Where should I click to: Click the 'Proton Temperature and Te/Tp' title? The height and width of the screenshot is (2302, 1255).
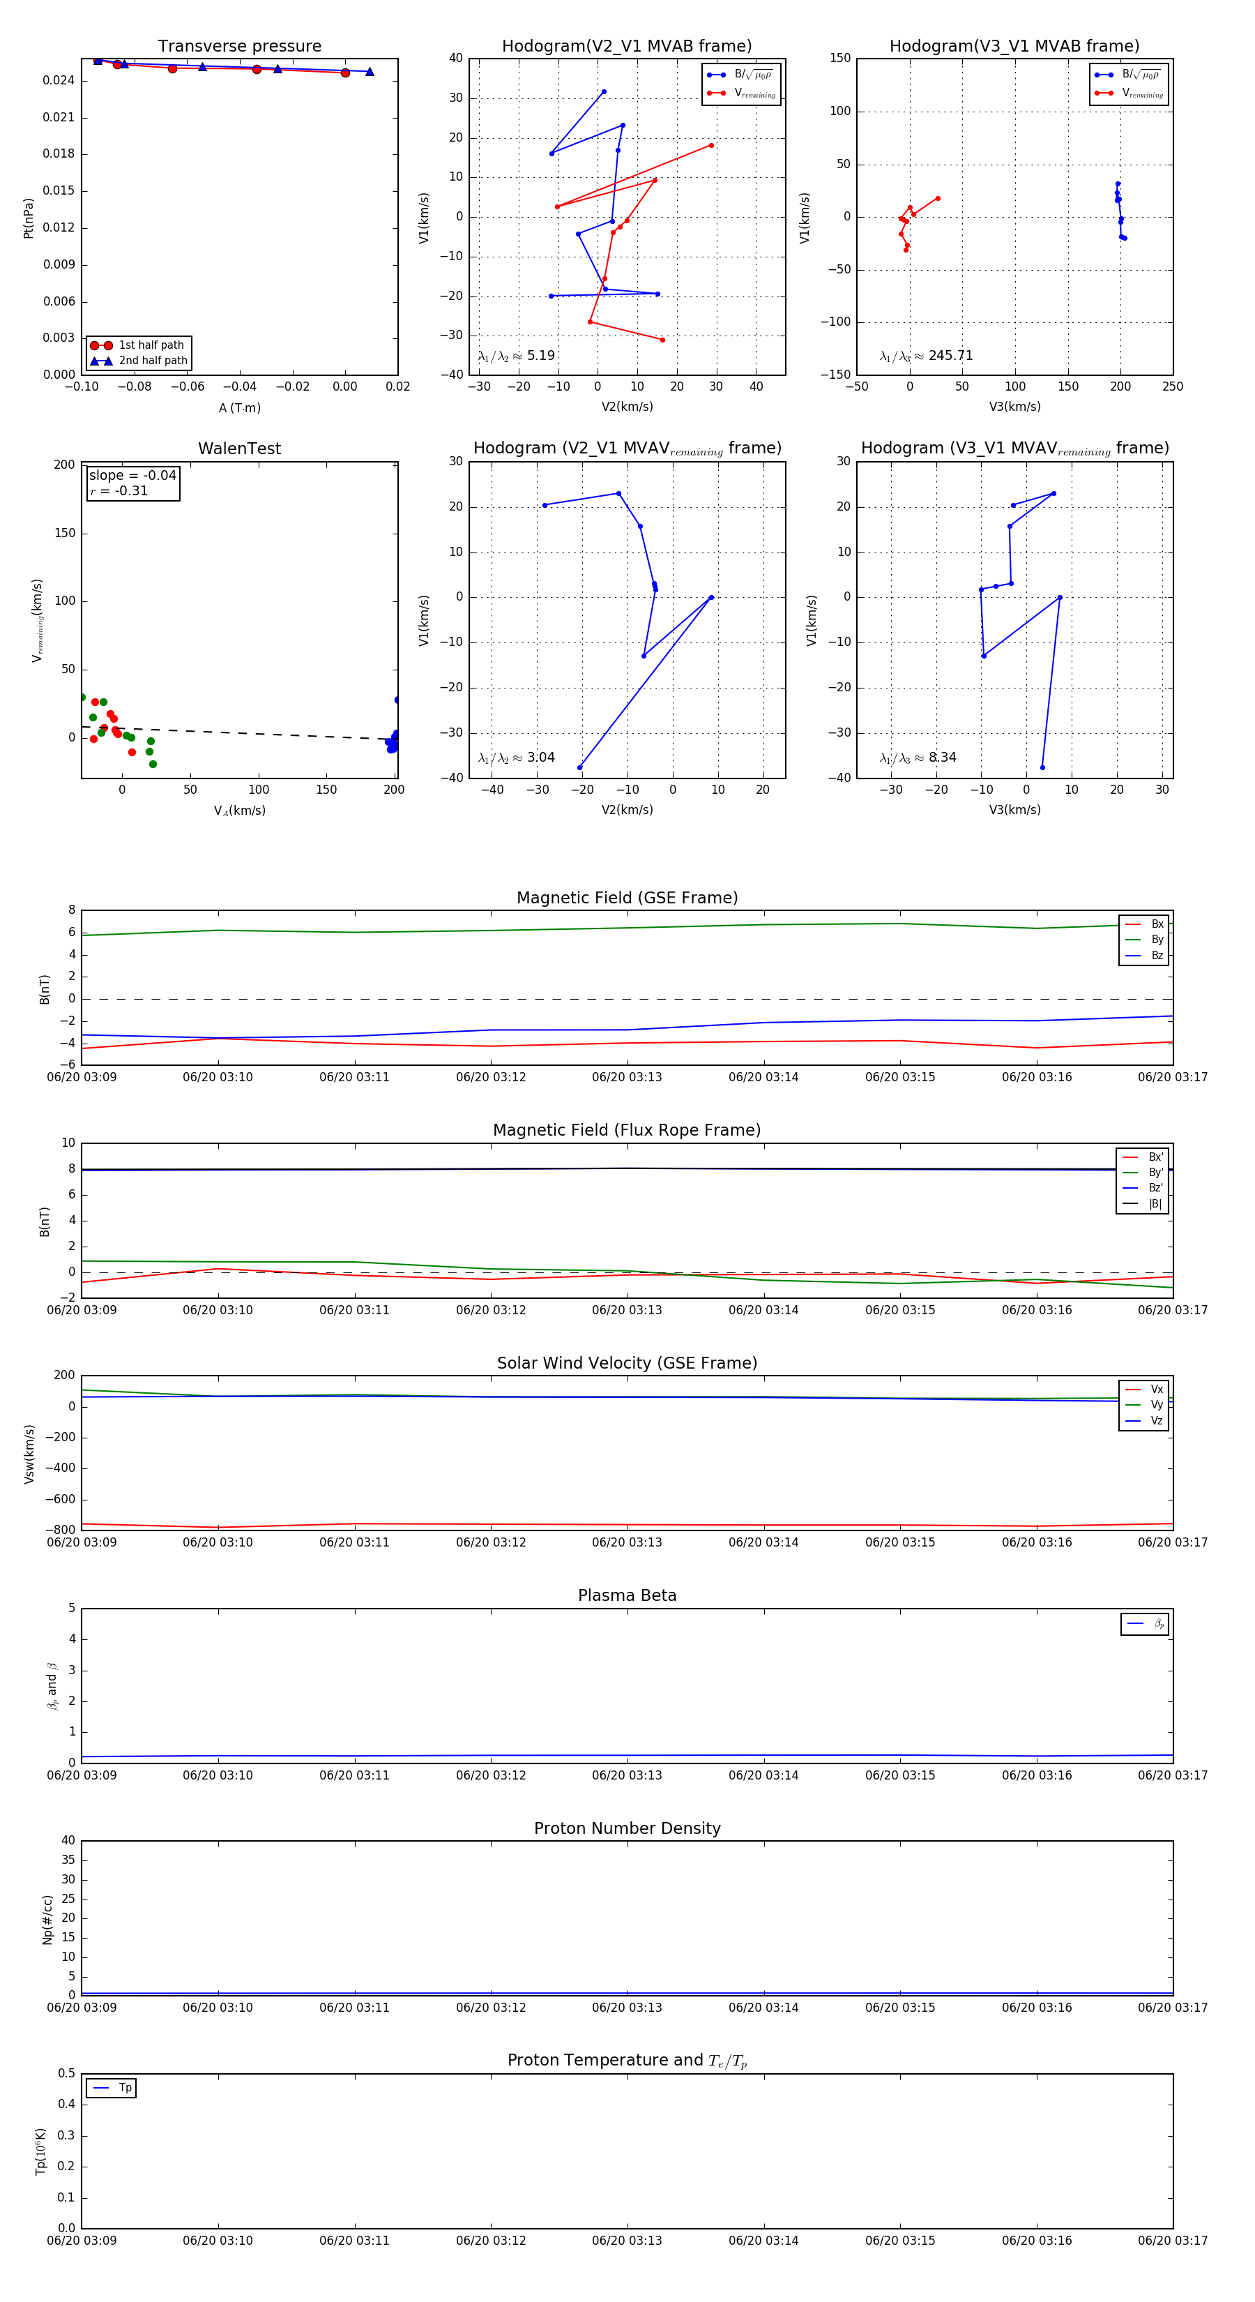[x=627, y=2061]
